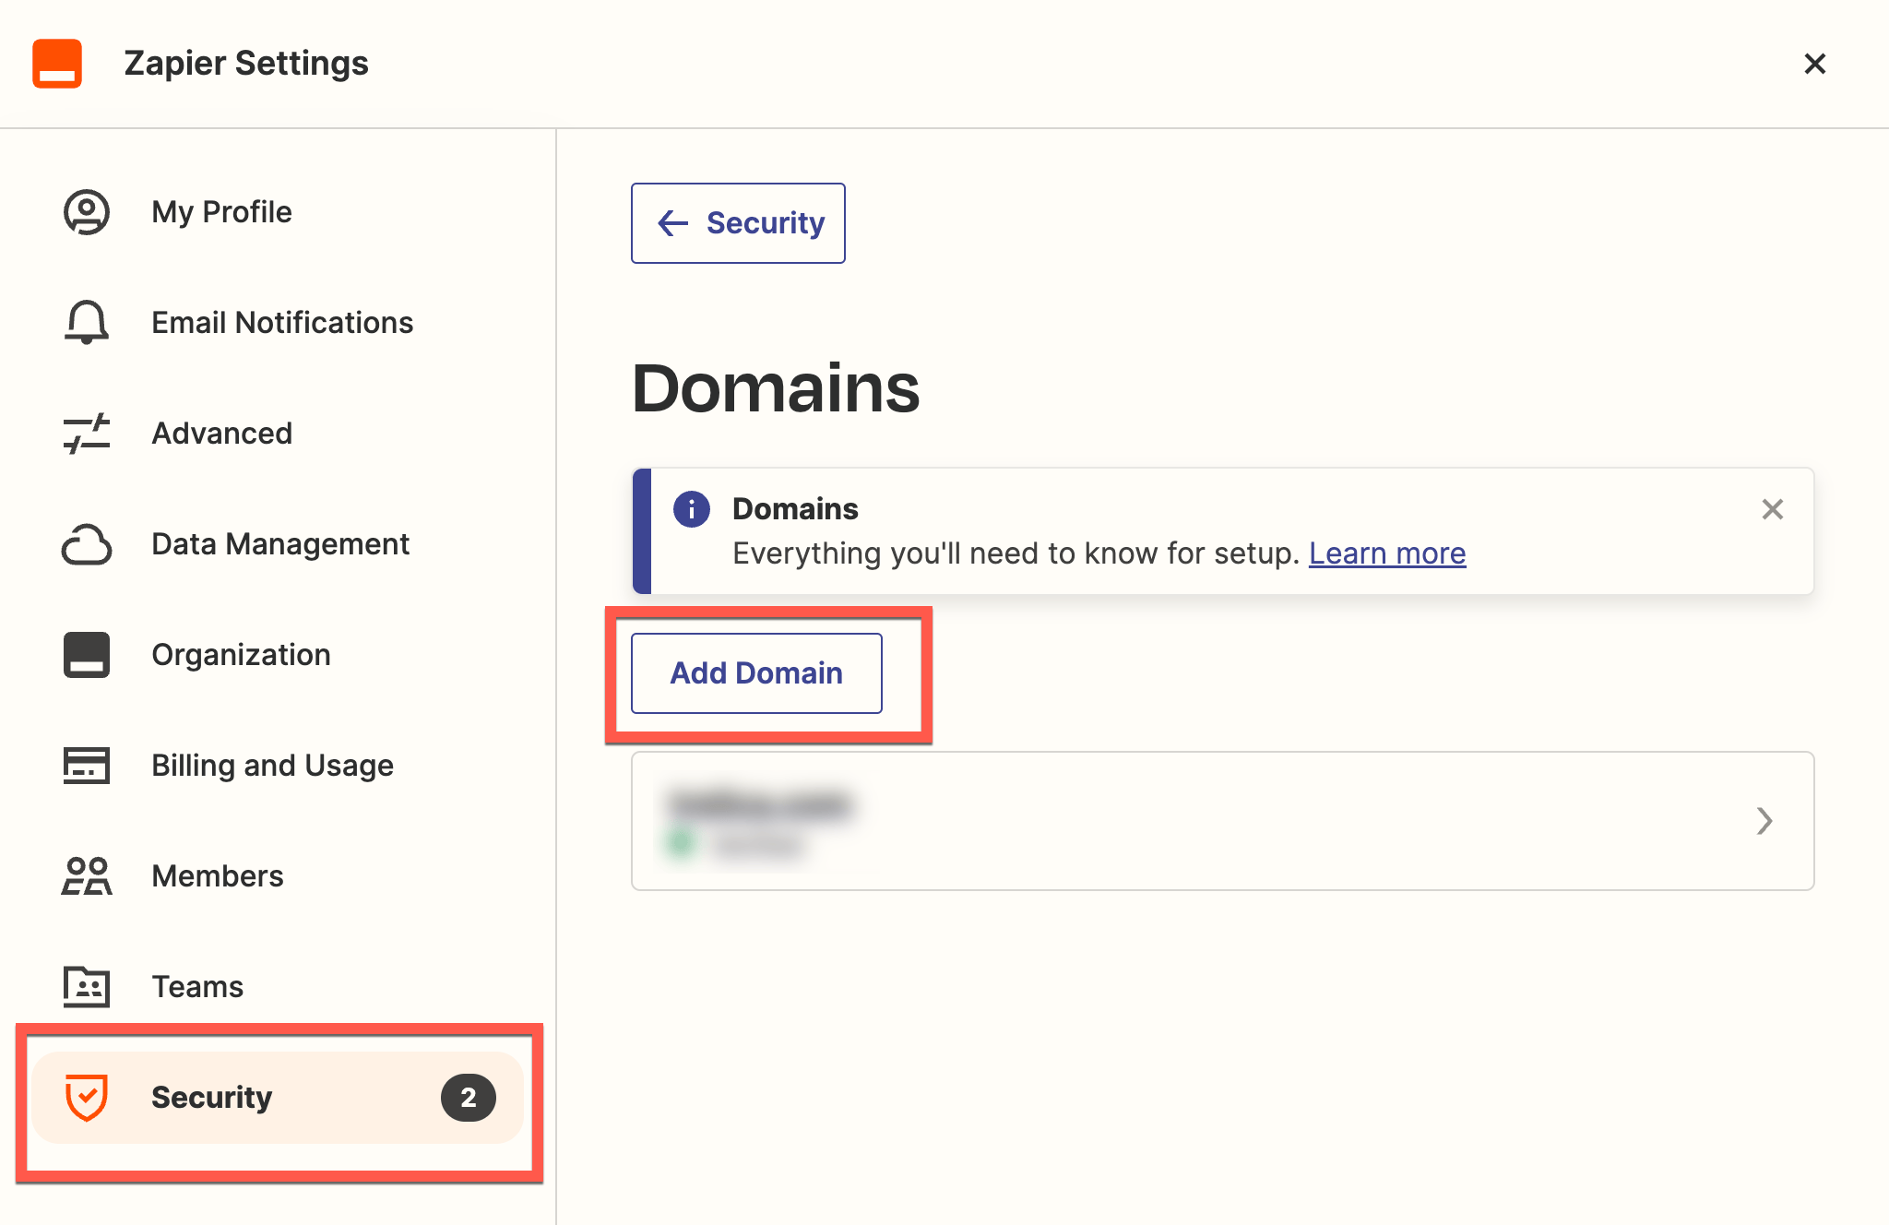Select Organization in the sidebar

pos(241,655)
